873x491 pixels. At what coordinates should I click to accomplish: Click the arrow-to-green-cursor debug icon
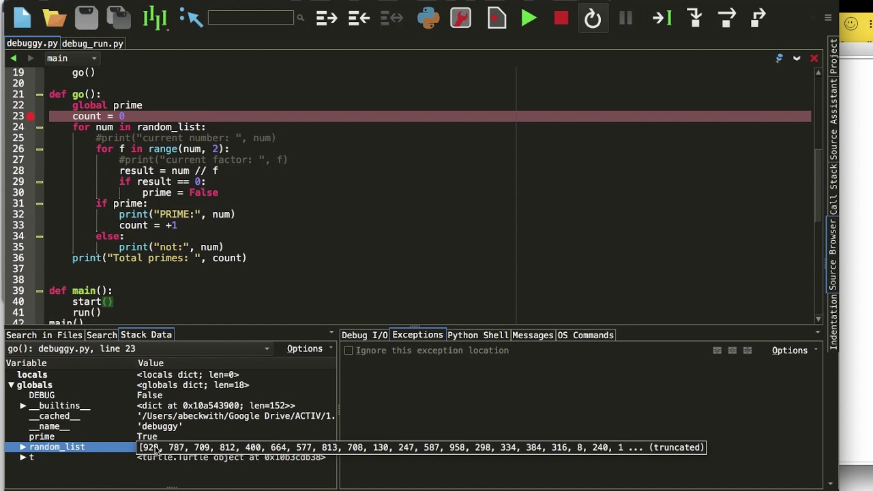pos(662,18)
